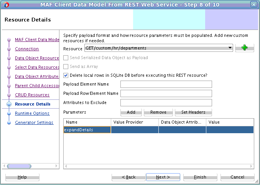This screenshot has height=185, width=260.
Task: Select the current Resource Details step
Action: pos(33,104)
